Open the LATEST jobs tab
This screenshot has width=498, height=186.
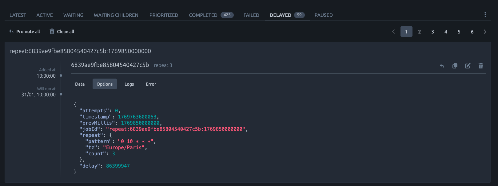pos(18,15)
